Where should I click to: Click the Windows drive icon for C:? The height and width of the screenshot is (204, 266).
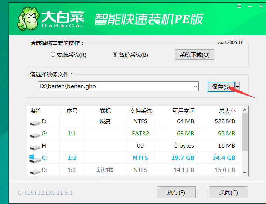pos(35,159)
